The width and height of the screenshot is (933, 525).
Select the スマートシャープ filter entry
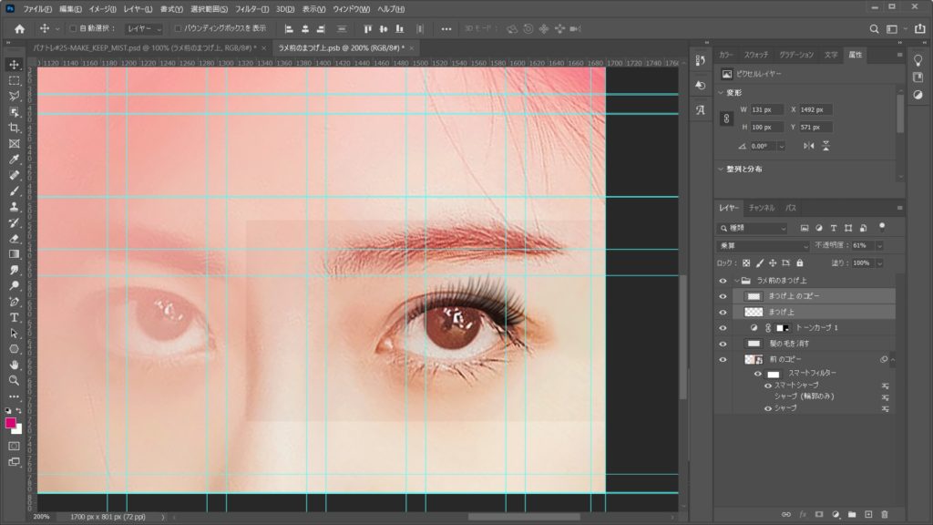pyautogui.click(x=796, y=386)
